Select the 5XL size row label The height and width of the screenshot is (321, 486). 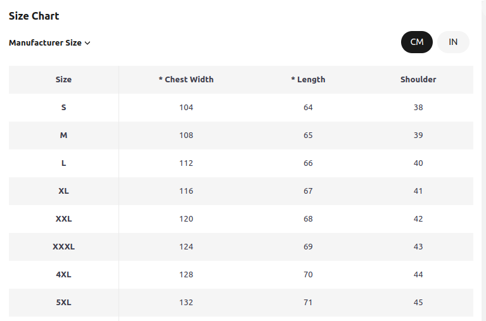click(63, 303)
